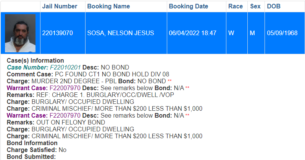This screenshot has width=305, height=160.
Task: Click the Bond Information heading
Action: pos(30,143)
